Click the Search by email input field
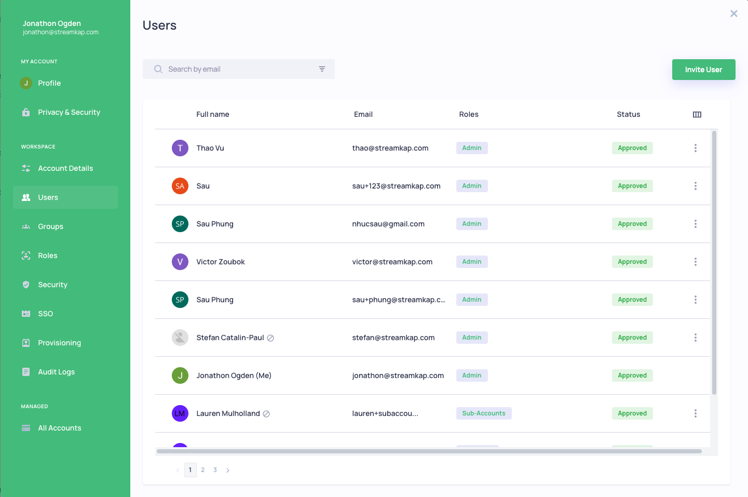Image resolution: width=748 pixels, height=497 pixels. click(239, 69)
